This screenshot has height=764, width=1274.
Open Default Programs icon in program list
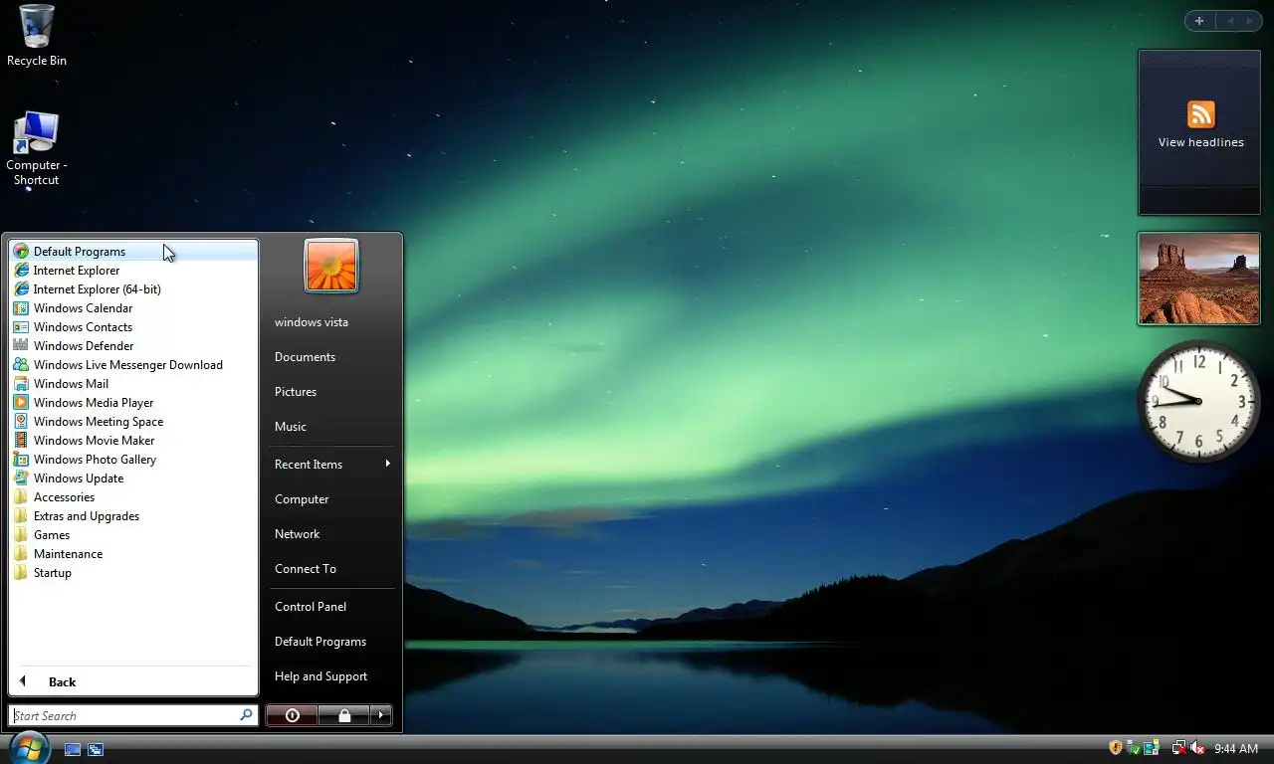click(21, 252)
